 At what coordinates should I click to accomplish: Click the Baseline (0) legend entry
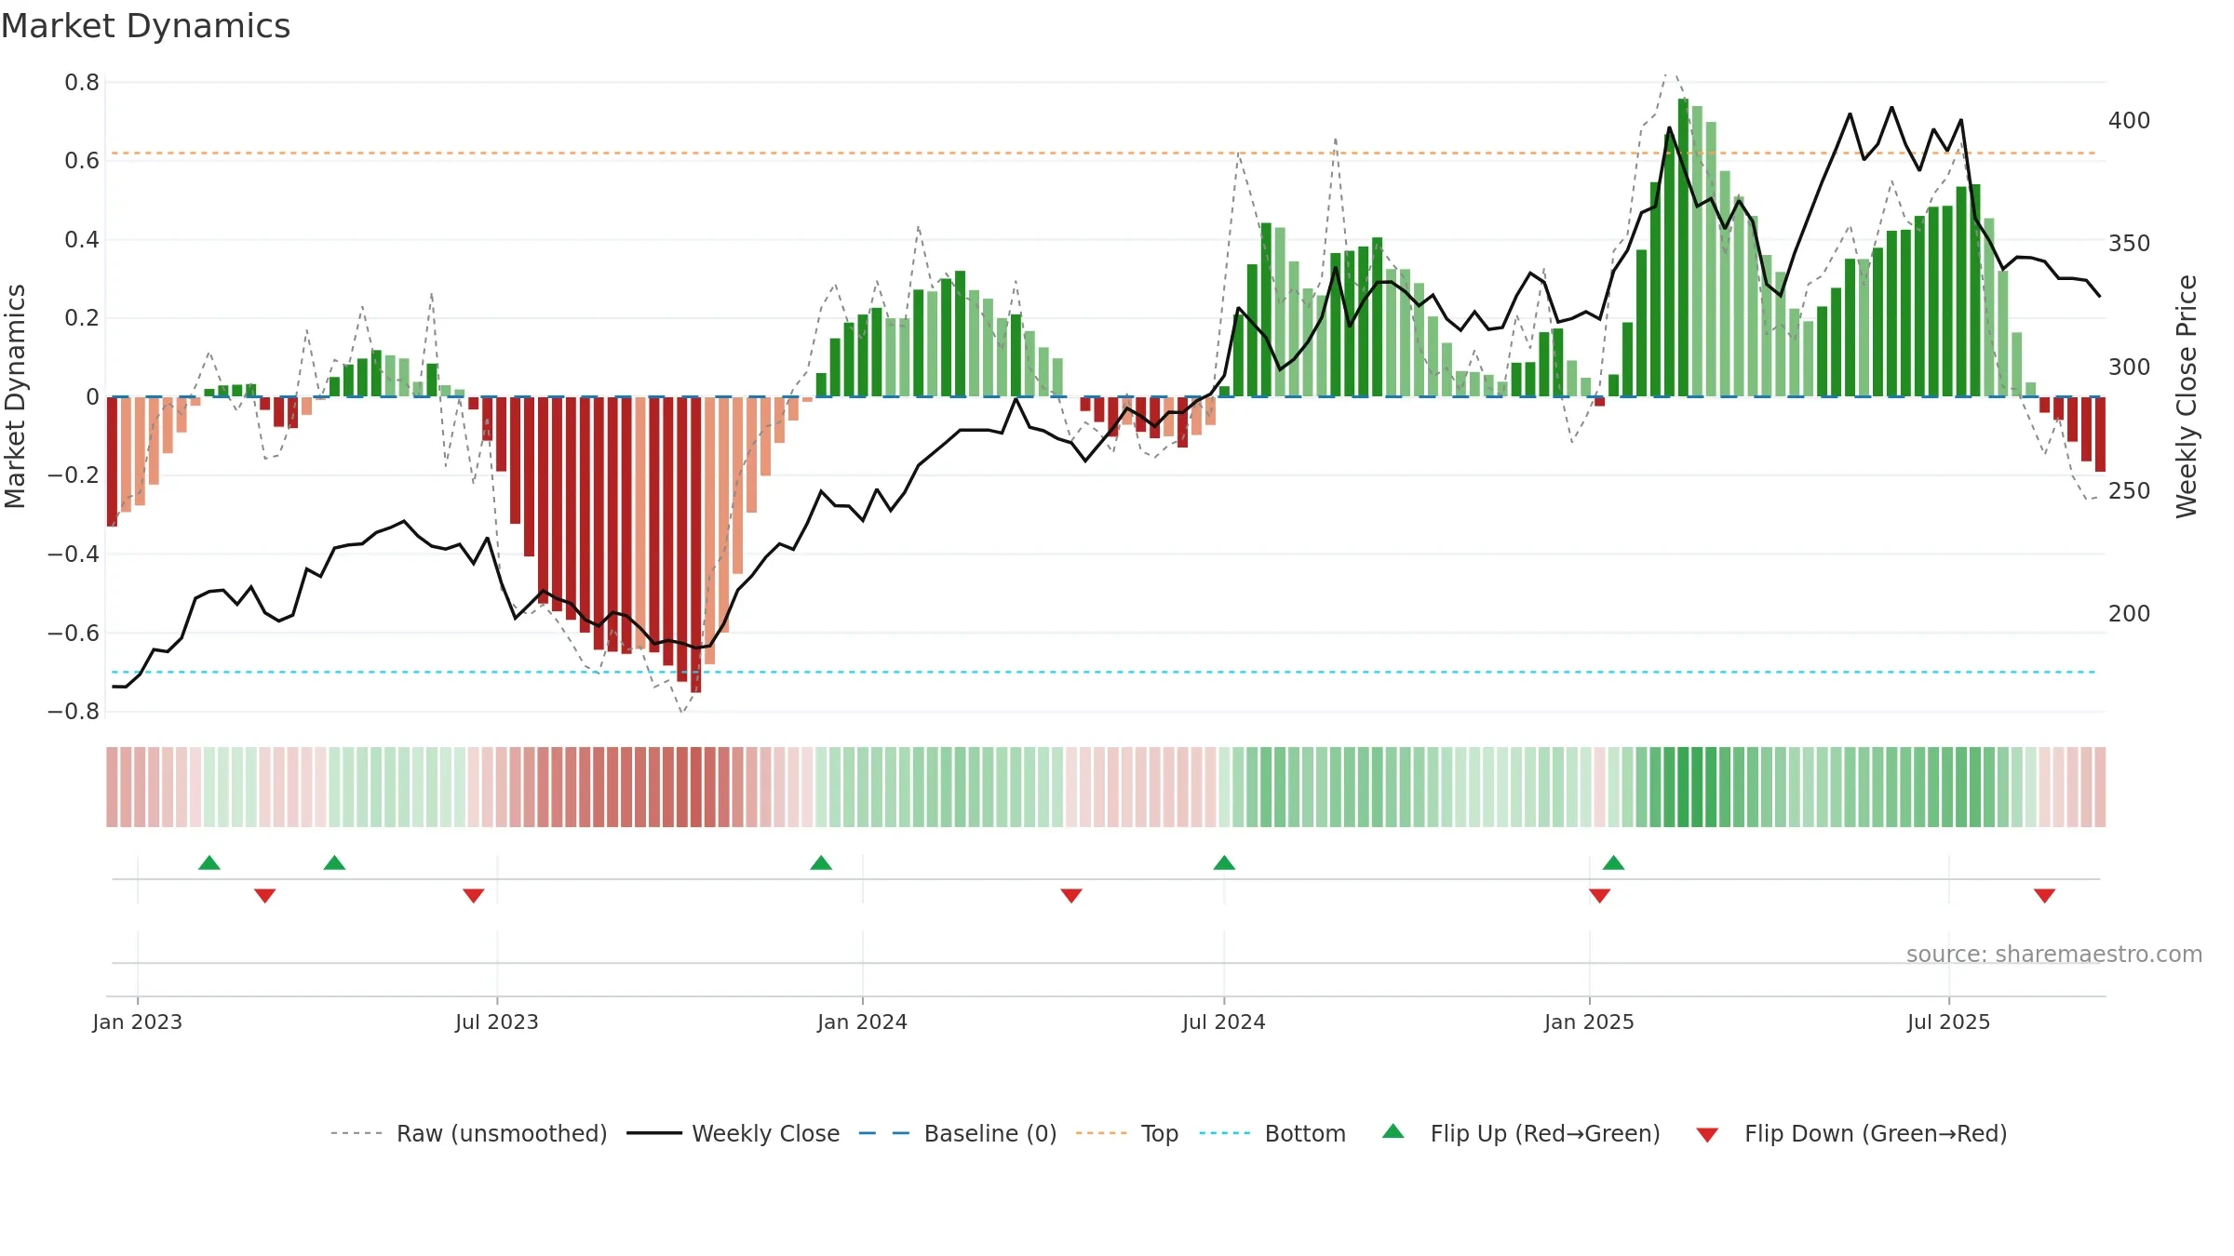(x=957, y=1133)
